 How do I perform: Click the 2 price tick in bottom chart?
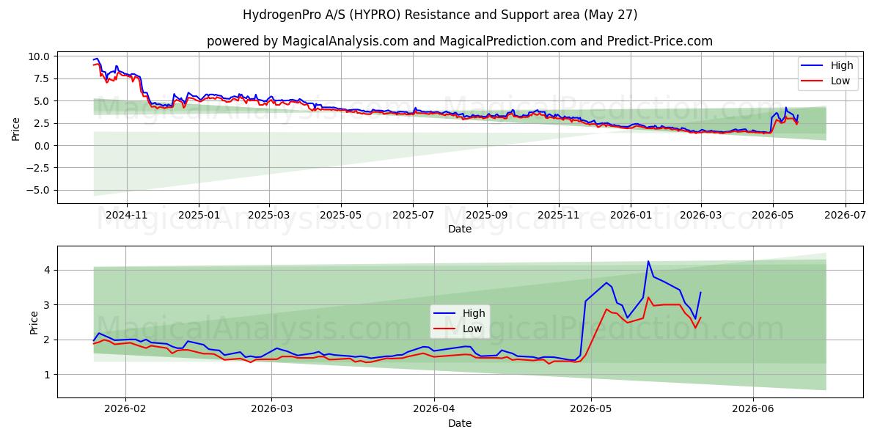click(48, 340)
